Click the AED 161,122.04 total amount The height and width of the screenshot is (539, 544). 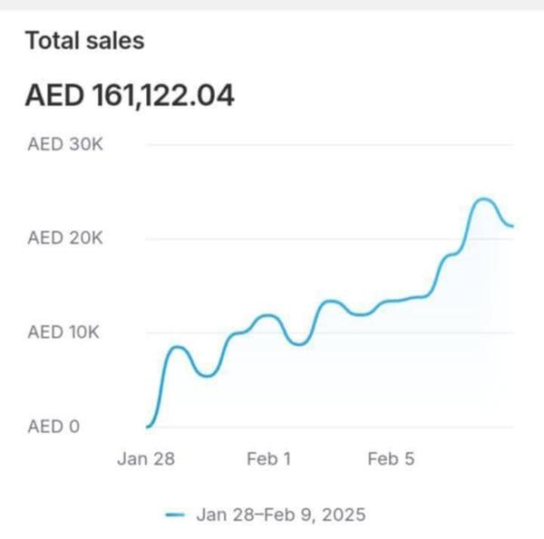coord(130,95)
